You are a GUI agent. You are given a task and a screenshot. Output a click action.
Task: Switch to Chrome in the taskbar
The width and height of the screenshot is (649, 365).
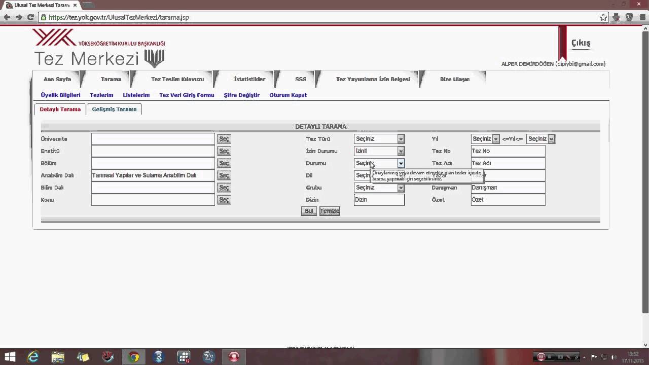133,357
